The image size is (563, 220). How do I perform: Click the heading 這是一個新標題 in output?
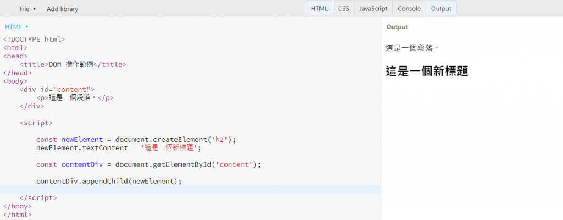point(427,71)
